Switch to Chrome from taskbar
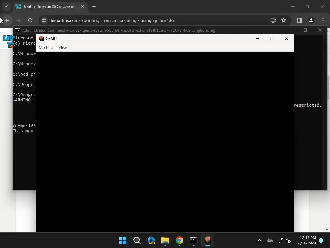This screenshot has height=248, width=330. pyautogui.click(x=180, y=240)
